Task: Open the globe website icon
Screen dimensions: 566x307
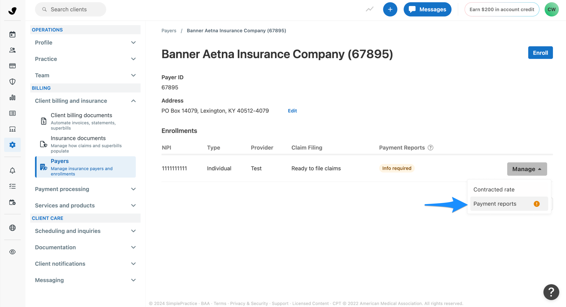Action: (x=12, y=228)
